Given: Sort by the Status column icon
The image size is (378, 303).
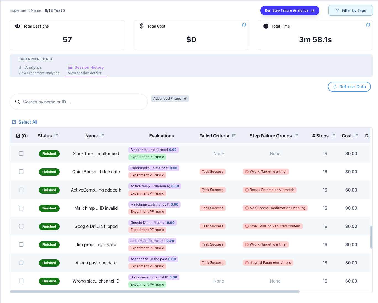Looking at the screenshot, I should [56, 136].
